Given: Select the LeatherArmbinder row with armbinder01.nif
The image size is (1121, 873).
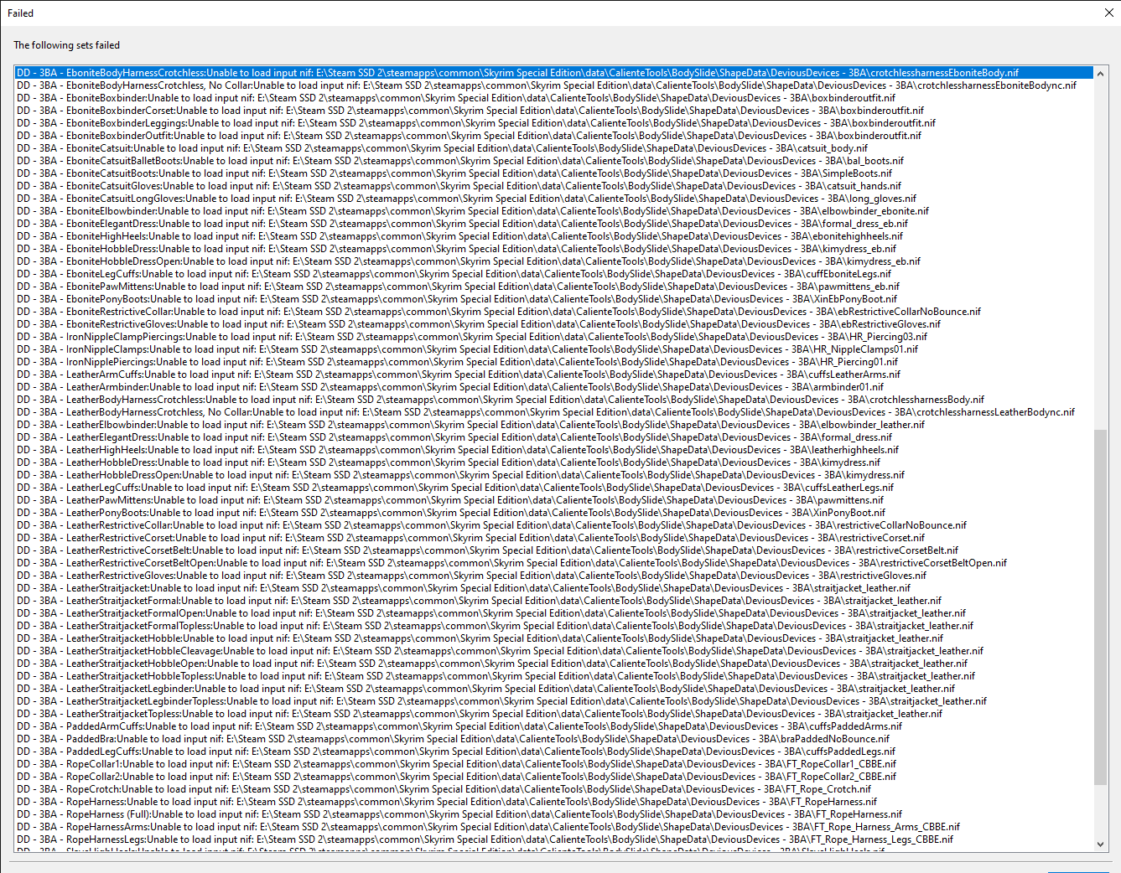Looking at the screenshot, I should tap(554, 387).
